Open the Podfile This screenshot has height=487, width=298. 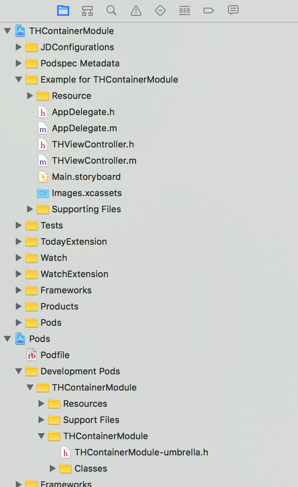(55, 355)
